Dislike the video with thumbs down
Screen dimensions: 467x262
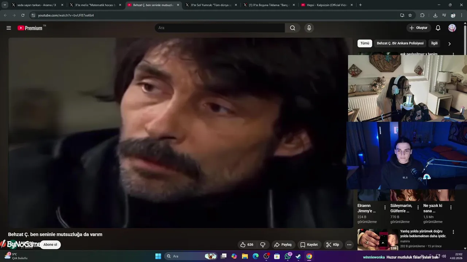click(x=263, y=245)
